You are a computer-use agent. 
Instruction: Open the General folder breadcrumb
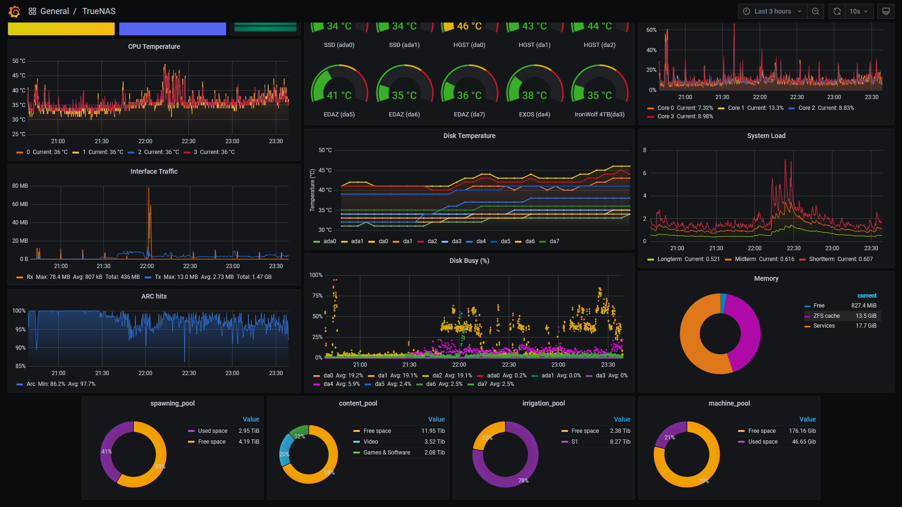coord(54,11)
